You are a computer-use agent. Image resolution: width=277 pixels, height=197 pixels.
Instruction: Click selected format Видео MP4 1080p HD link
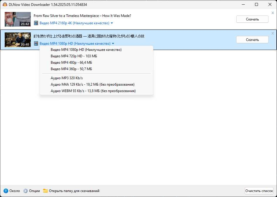(x=75, y=44)
